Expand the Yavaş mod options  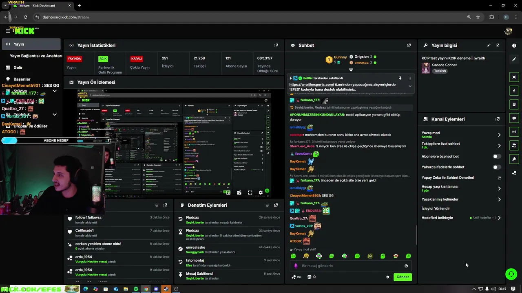point(499,135)
